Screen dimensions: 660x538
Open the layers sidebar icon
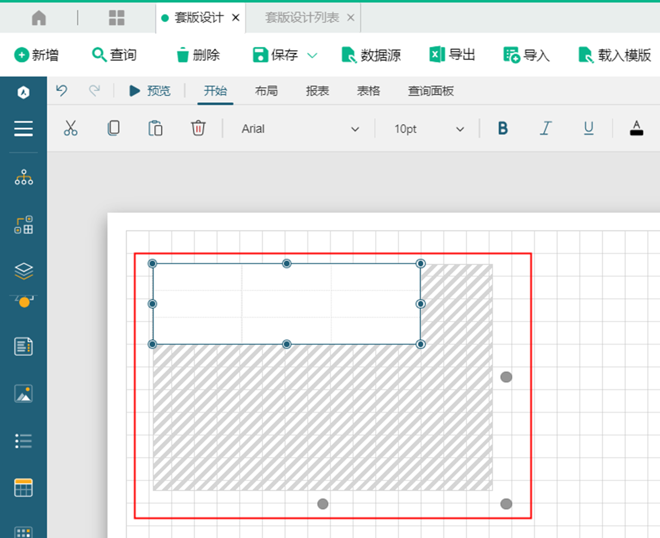pyautogui.click(x=24, y=271)
